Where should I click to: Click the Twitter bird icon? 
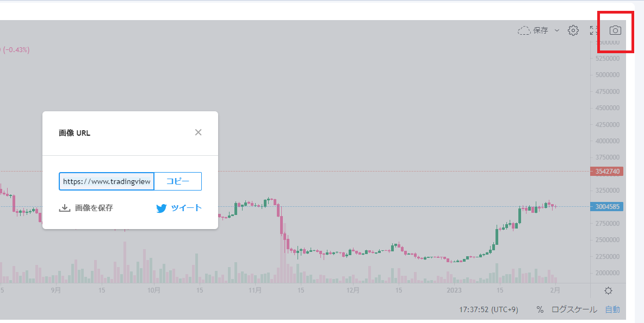pyautogui.click(x=162, y=208)
